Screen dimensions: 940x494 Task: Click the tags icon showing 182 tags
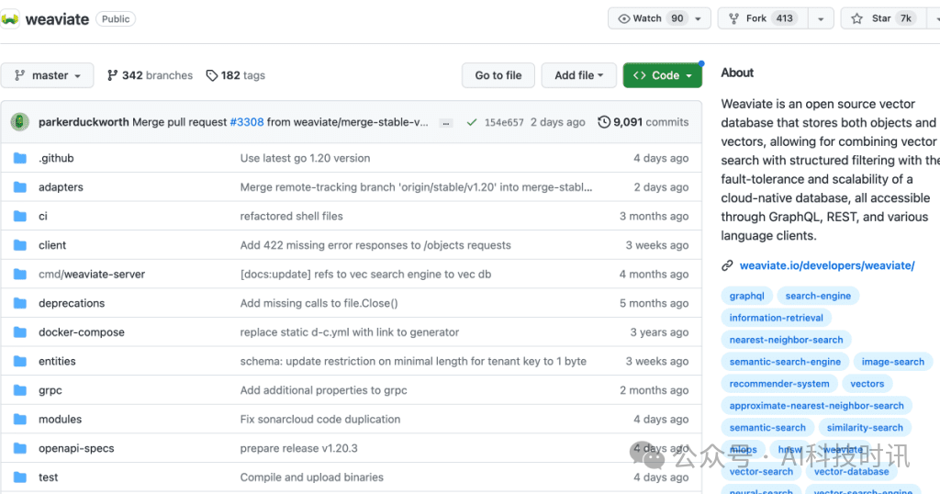(212, 75)
